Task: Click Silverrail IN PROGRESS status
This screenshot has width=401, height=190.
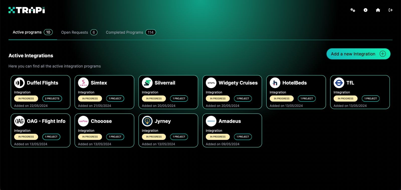Action: point(154,99)
